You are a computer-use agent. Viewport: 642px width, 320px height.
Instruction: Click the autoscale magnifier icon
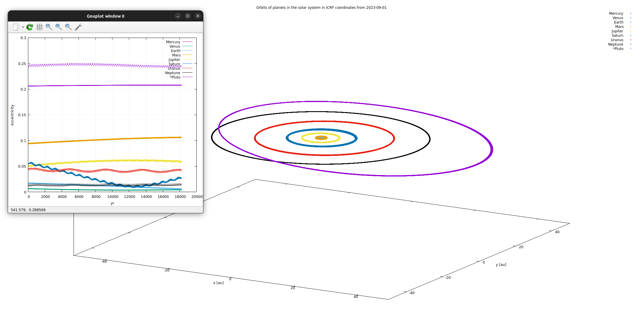(x=69, y=27)
